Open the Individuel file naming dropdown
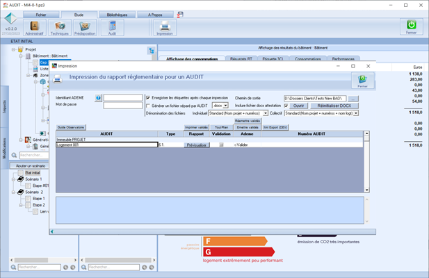 point(266,113)
